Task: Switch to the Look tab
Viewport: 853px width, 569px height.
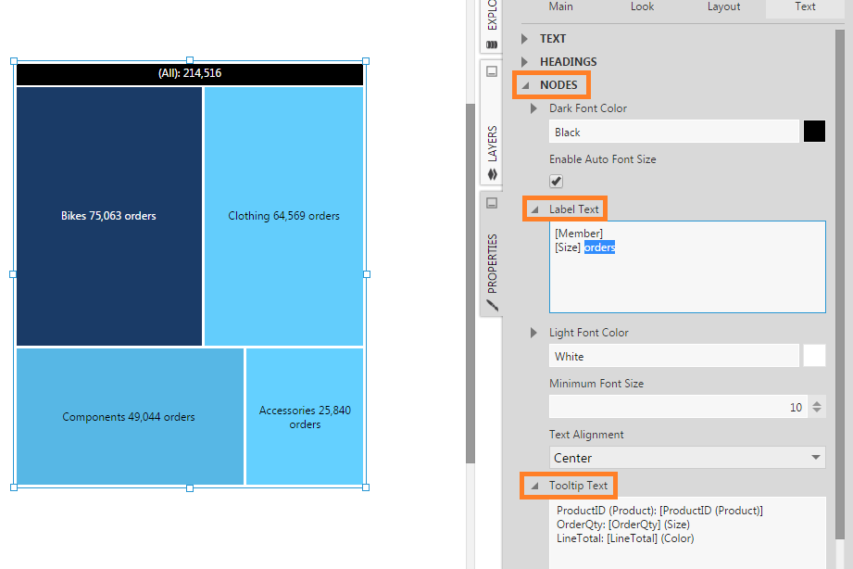Action: click(x=642, y=6)
